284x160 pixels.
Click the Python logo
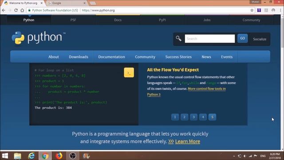click(x=39, y=38)
